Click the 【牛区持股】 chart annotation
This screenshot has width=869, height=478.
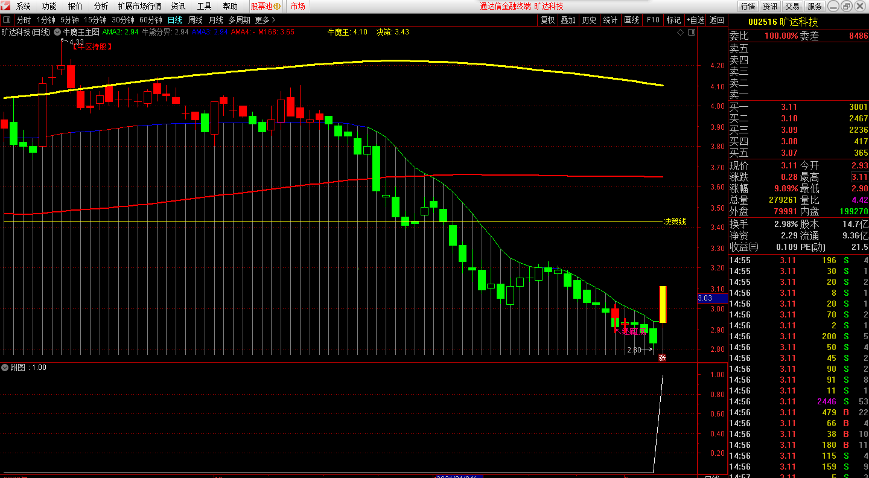click(93, 46)
